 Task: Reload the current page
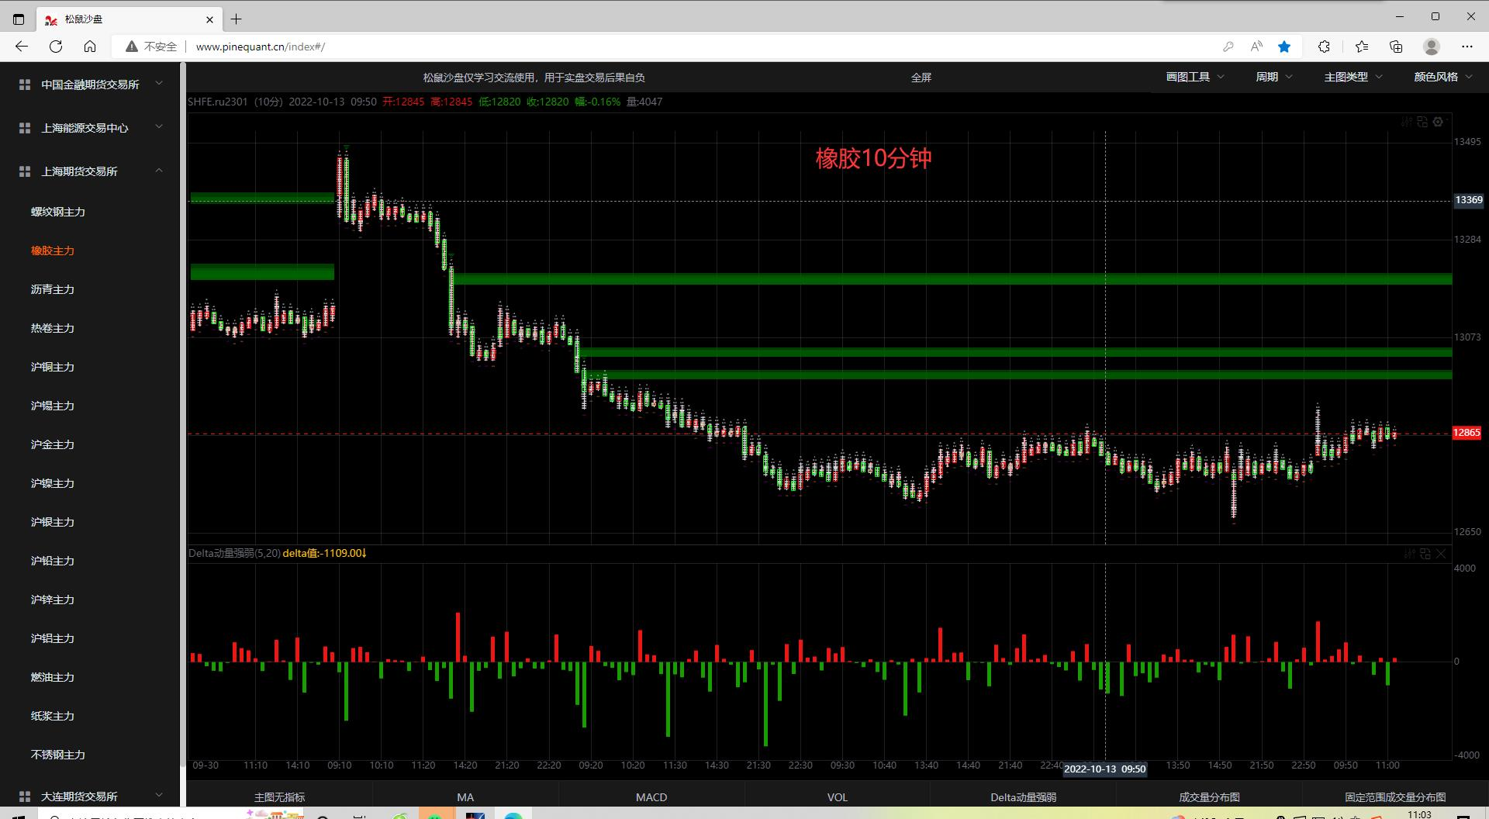coord(56,47)
